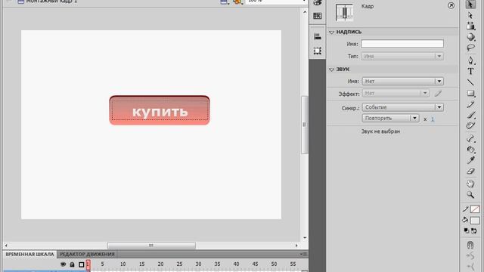Click the stage scroll right arrow
This screenshot has width=484, height=272.
coord(296,246)
